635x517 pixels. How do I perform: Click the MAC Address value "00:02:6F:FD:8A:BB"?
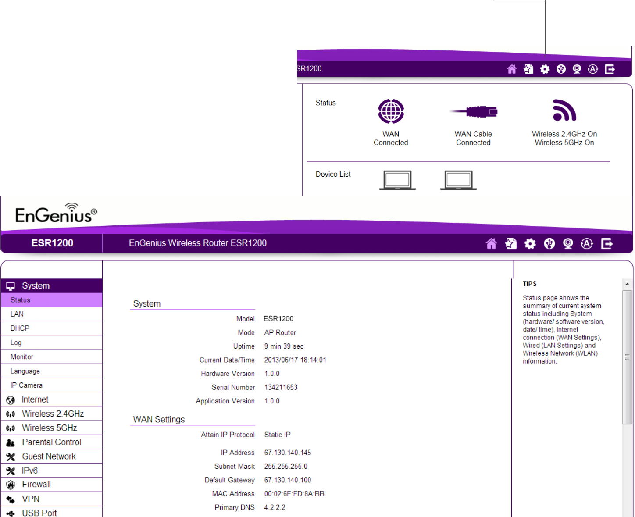click(294, 494)
